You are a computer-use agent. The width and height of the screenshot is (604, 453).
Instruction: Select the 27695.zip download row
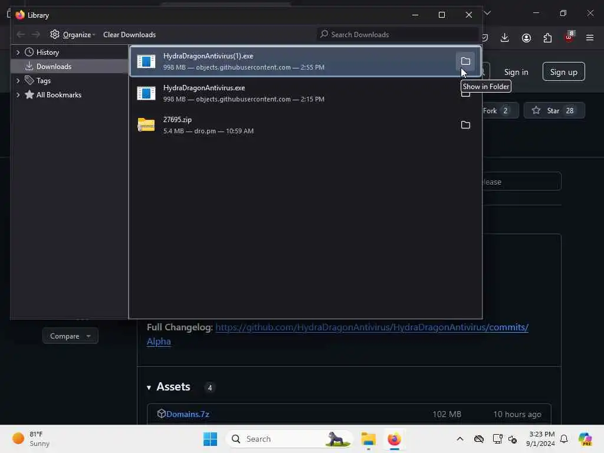coord(305,125)
